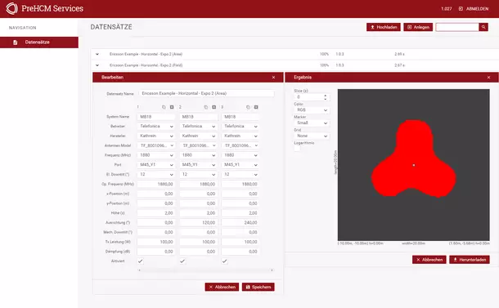499x308 pixels.
Task: Copy antenna system column 1
Action: coord(164,108)
